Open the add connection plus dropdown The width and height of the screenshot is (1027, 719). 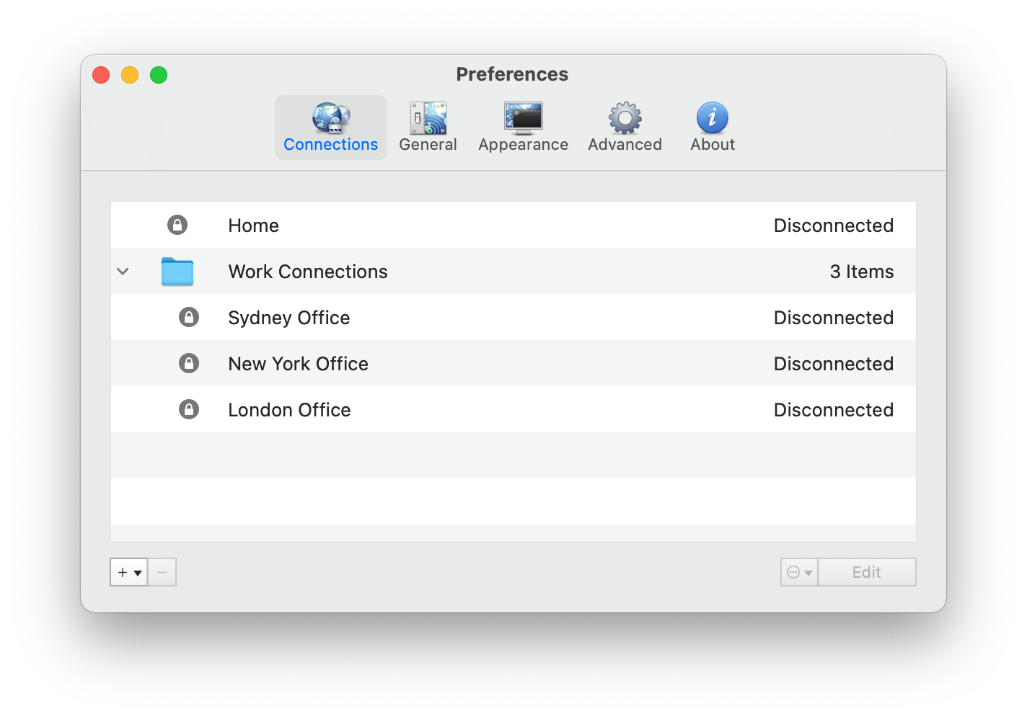pos(129,572)
